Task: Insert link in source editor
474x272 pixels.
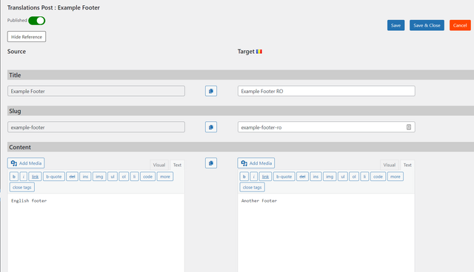Action: point(35,177)
